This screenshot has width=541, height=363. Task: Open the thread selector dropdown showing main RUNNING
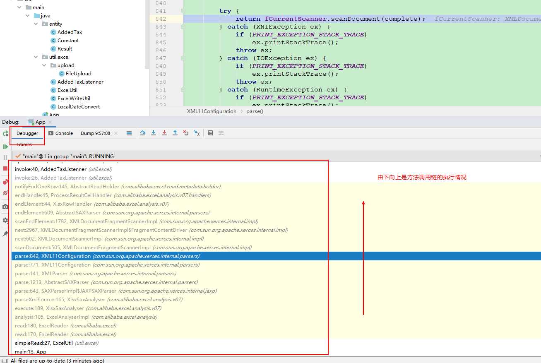(277, 156)
